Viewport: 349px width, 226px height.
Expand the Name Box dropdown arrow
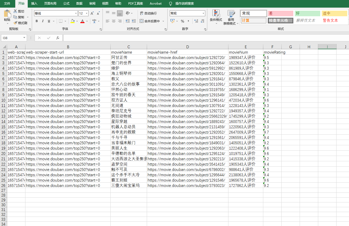point(24,38)
